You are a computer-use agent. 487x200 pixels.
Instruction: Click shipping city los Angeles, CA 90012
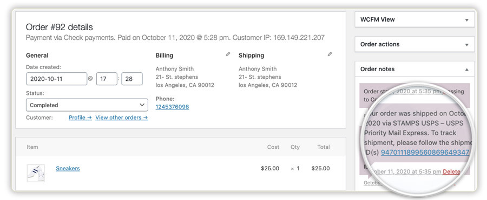point(268,85)
